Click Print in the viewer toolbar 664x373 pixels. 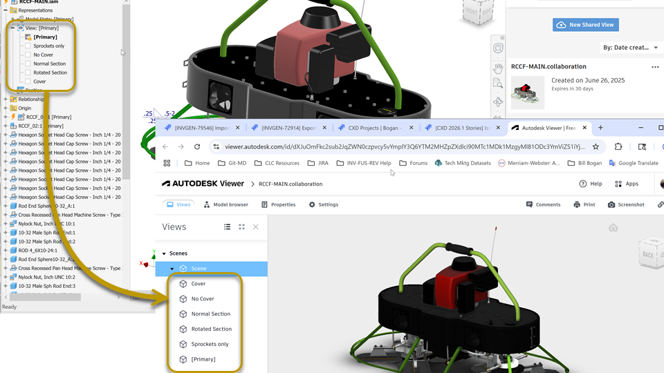tap(584, 204)
